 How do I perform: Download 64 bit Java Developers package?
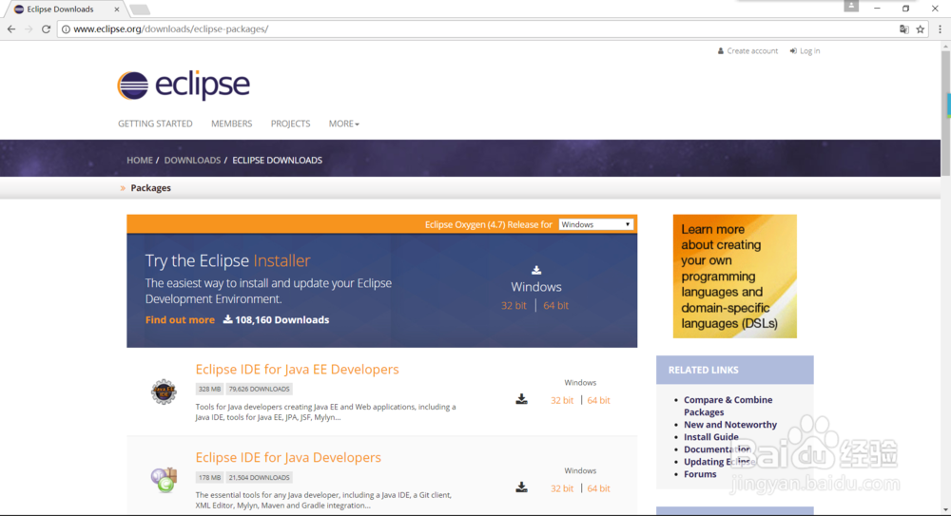pos(598,488)
